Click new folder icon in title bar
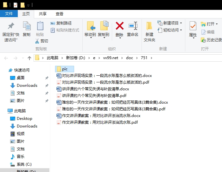 (22, 5)
